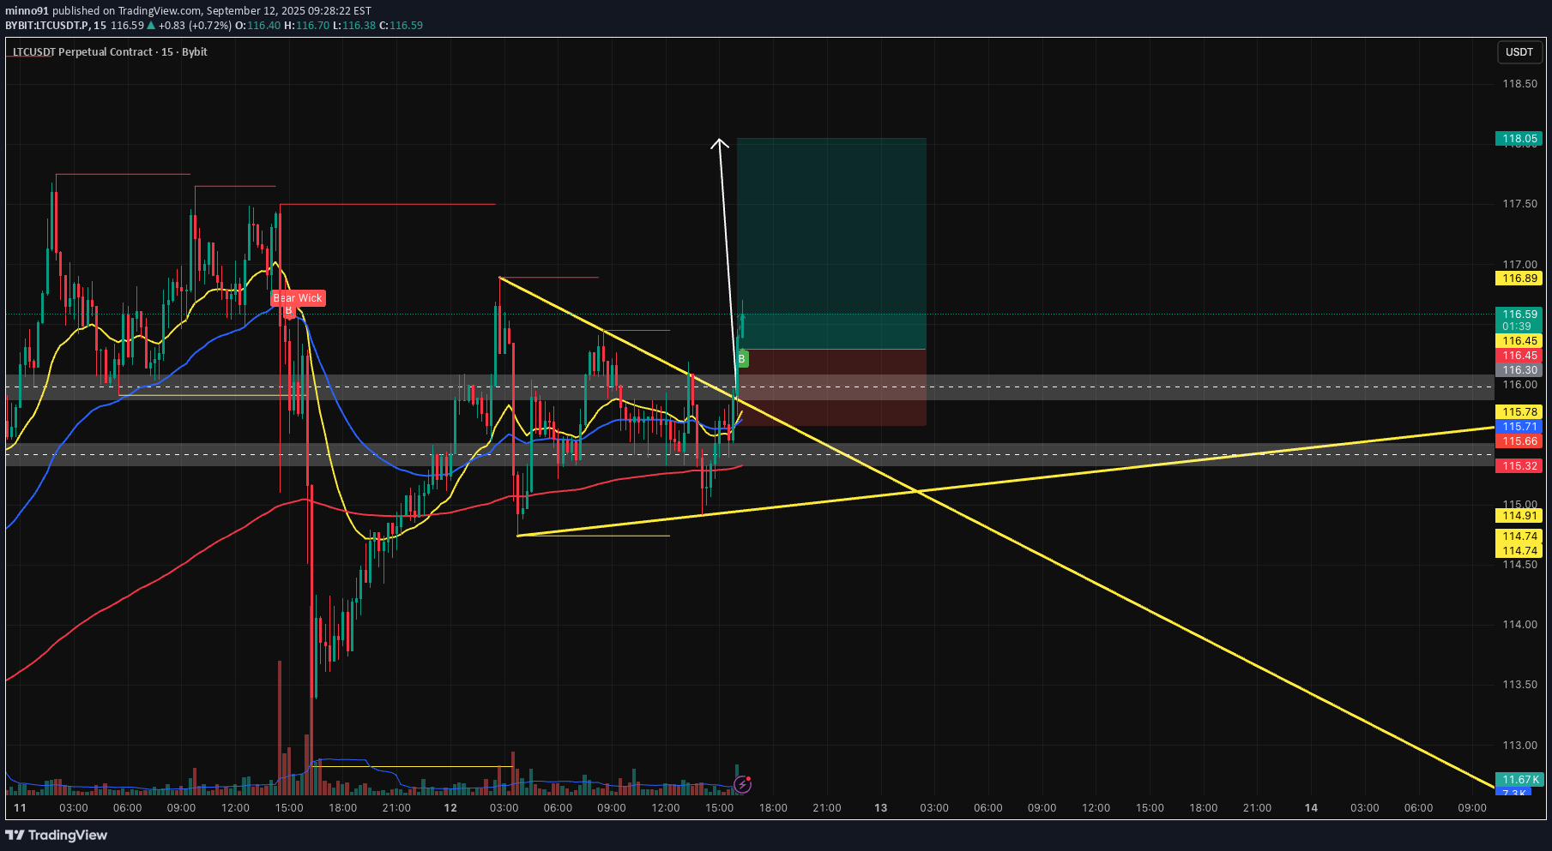This screenshot has width=1552, height=851.
Task: Click the USDT currency button
Action: (x=1519, y=52)
